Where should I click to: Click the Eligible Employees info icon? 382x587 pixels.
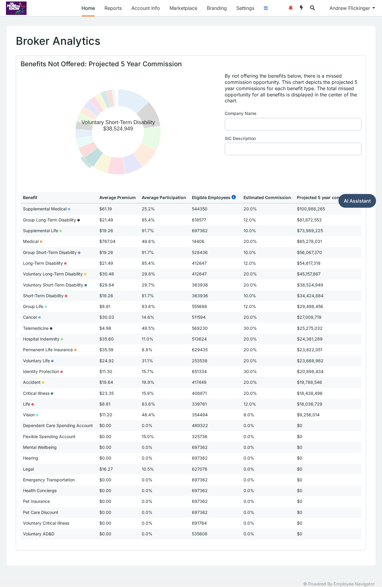tap(234, 197)
